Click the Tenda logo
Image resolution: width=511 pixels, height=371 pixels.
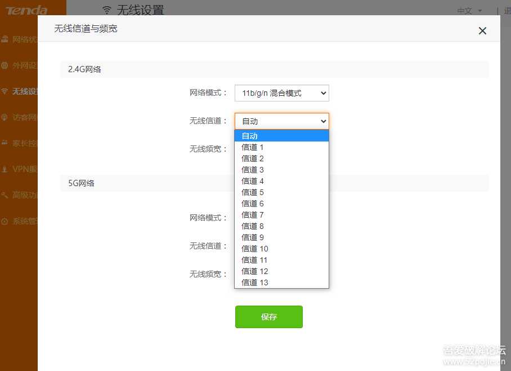[x=27, y=10]
